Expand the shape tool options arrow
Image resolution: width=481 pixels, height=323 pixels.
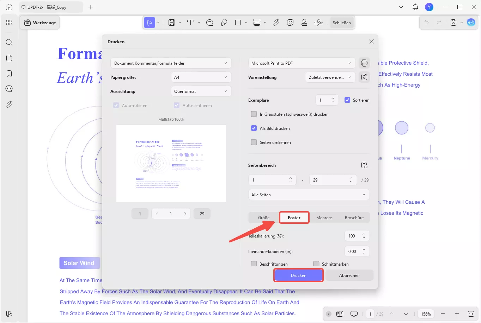click(246, 23)
